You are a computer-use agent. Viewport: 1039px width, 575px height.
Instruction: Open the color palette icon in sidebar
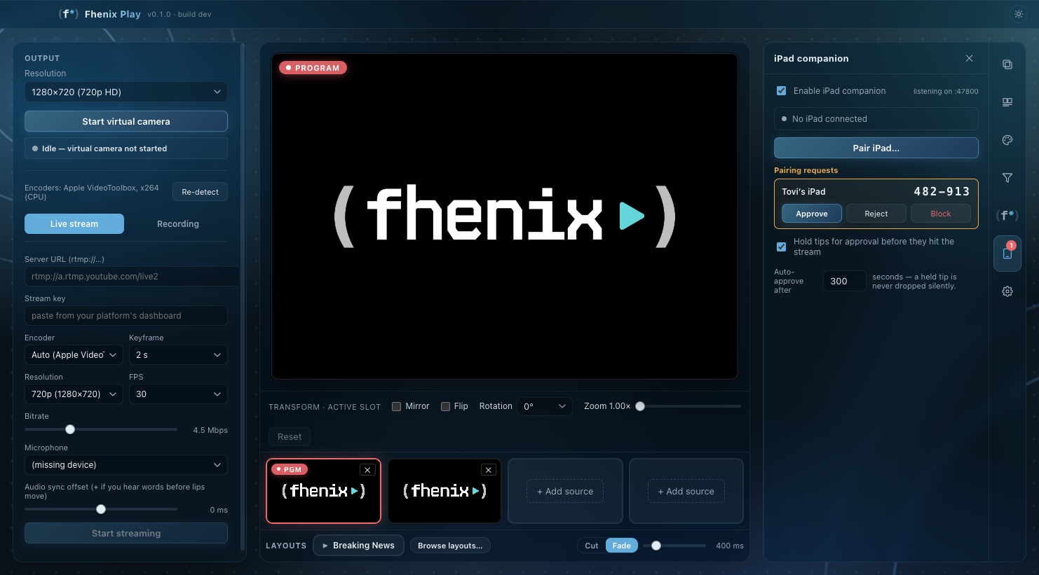point(1007,140)
